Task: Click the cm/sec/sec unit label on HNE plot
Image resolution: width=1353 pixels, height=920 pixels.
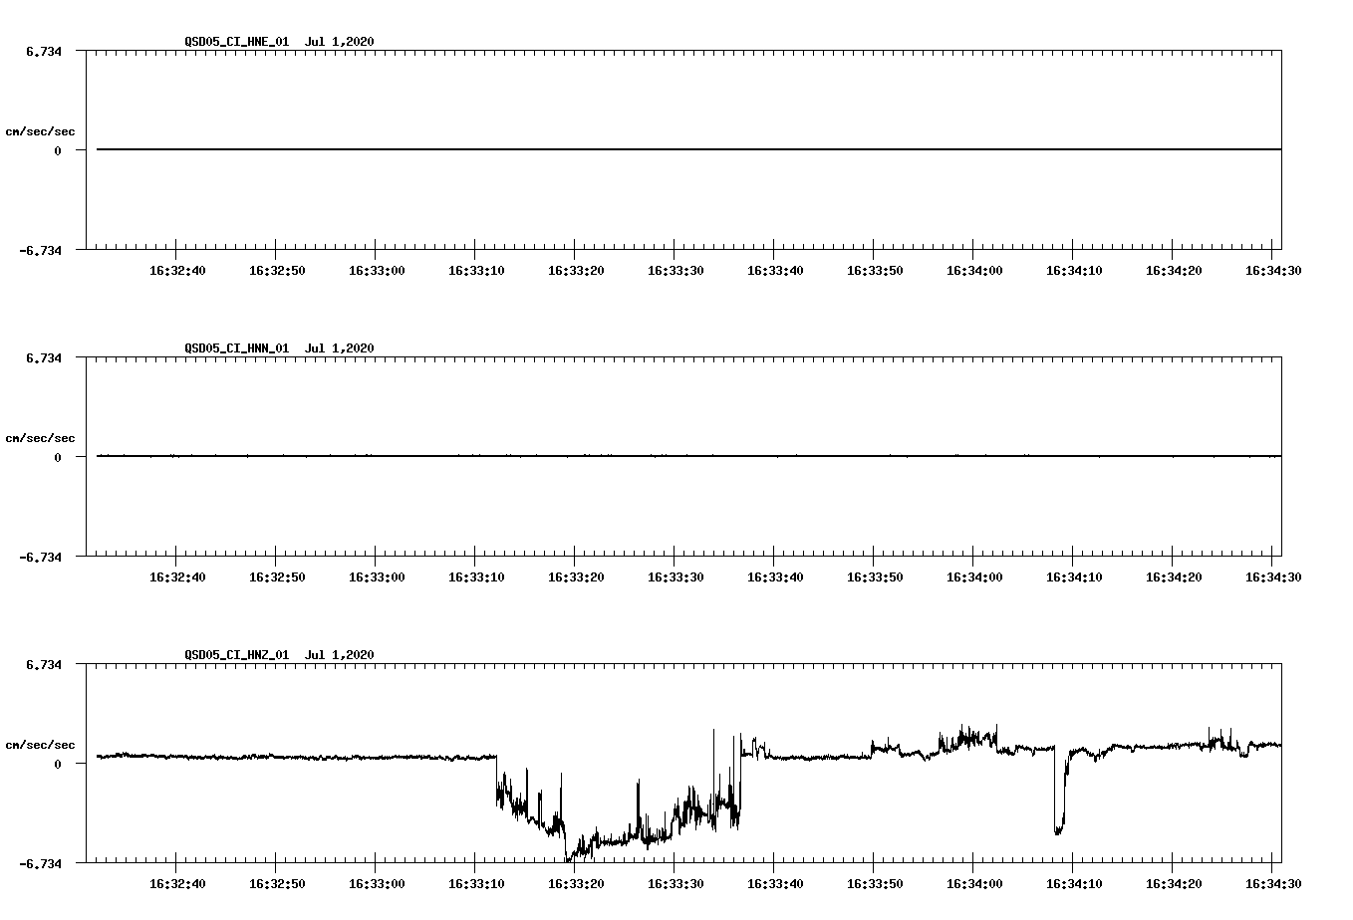Action: pos(40,131)
